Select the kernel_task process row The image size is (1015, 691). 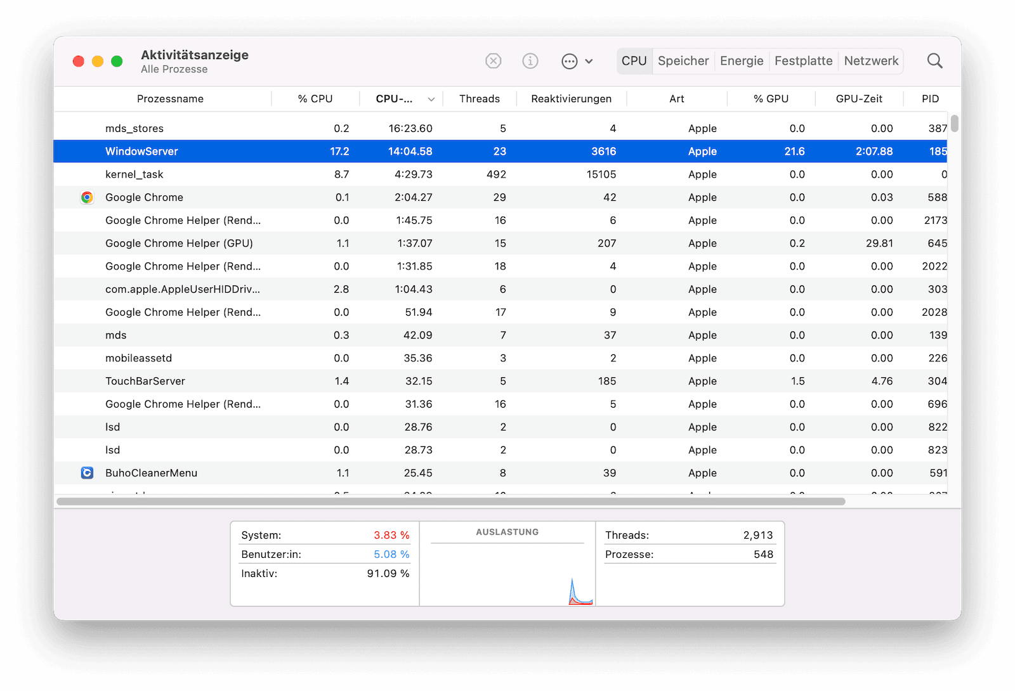click(x=254, y=174)
